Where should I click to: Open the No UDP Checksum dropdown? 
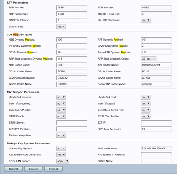click(x=146, y=20)
